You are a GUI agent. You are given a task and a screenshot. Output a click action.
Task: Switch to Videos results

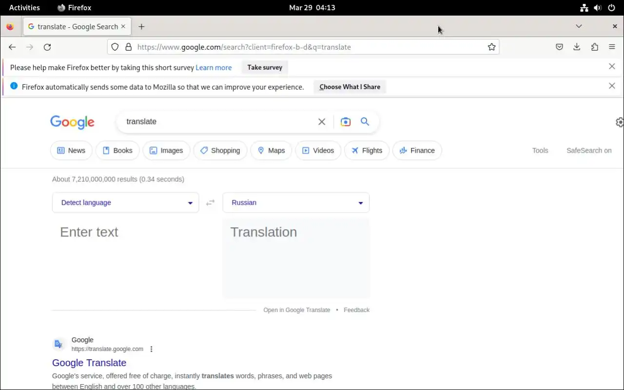click(318, 151)
